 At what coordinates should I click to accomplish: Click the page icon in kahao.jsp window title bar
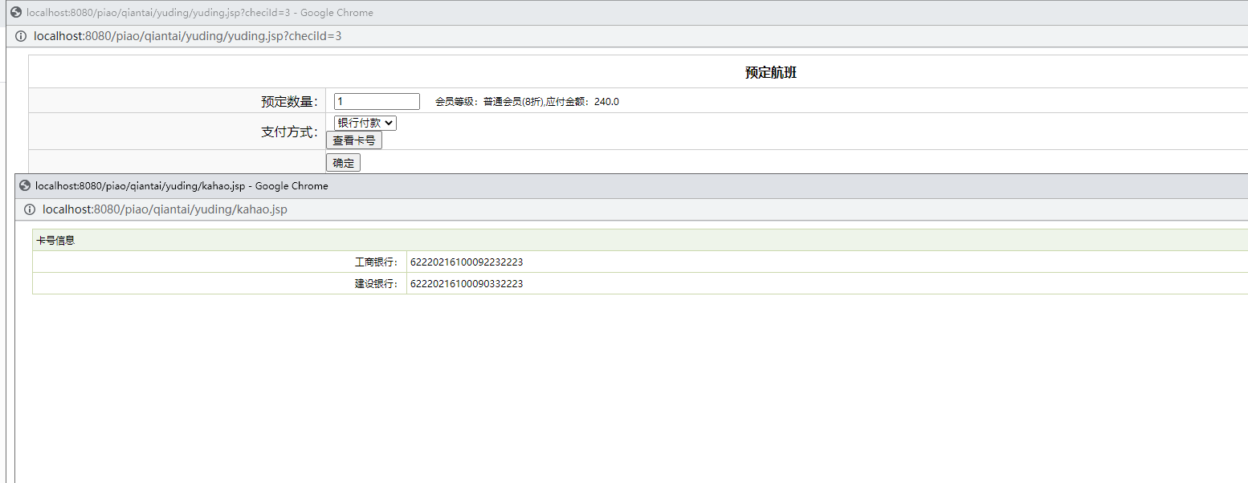click(24, 185)
